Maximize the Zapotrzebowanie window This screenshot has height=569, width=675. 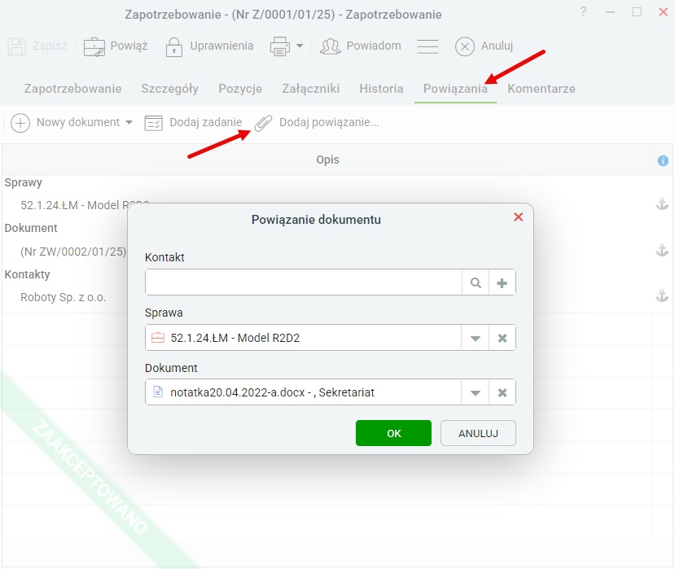coord(637,12)
